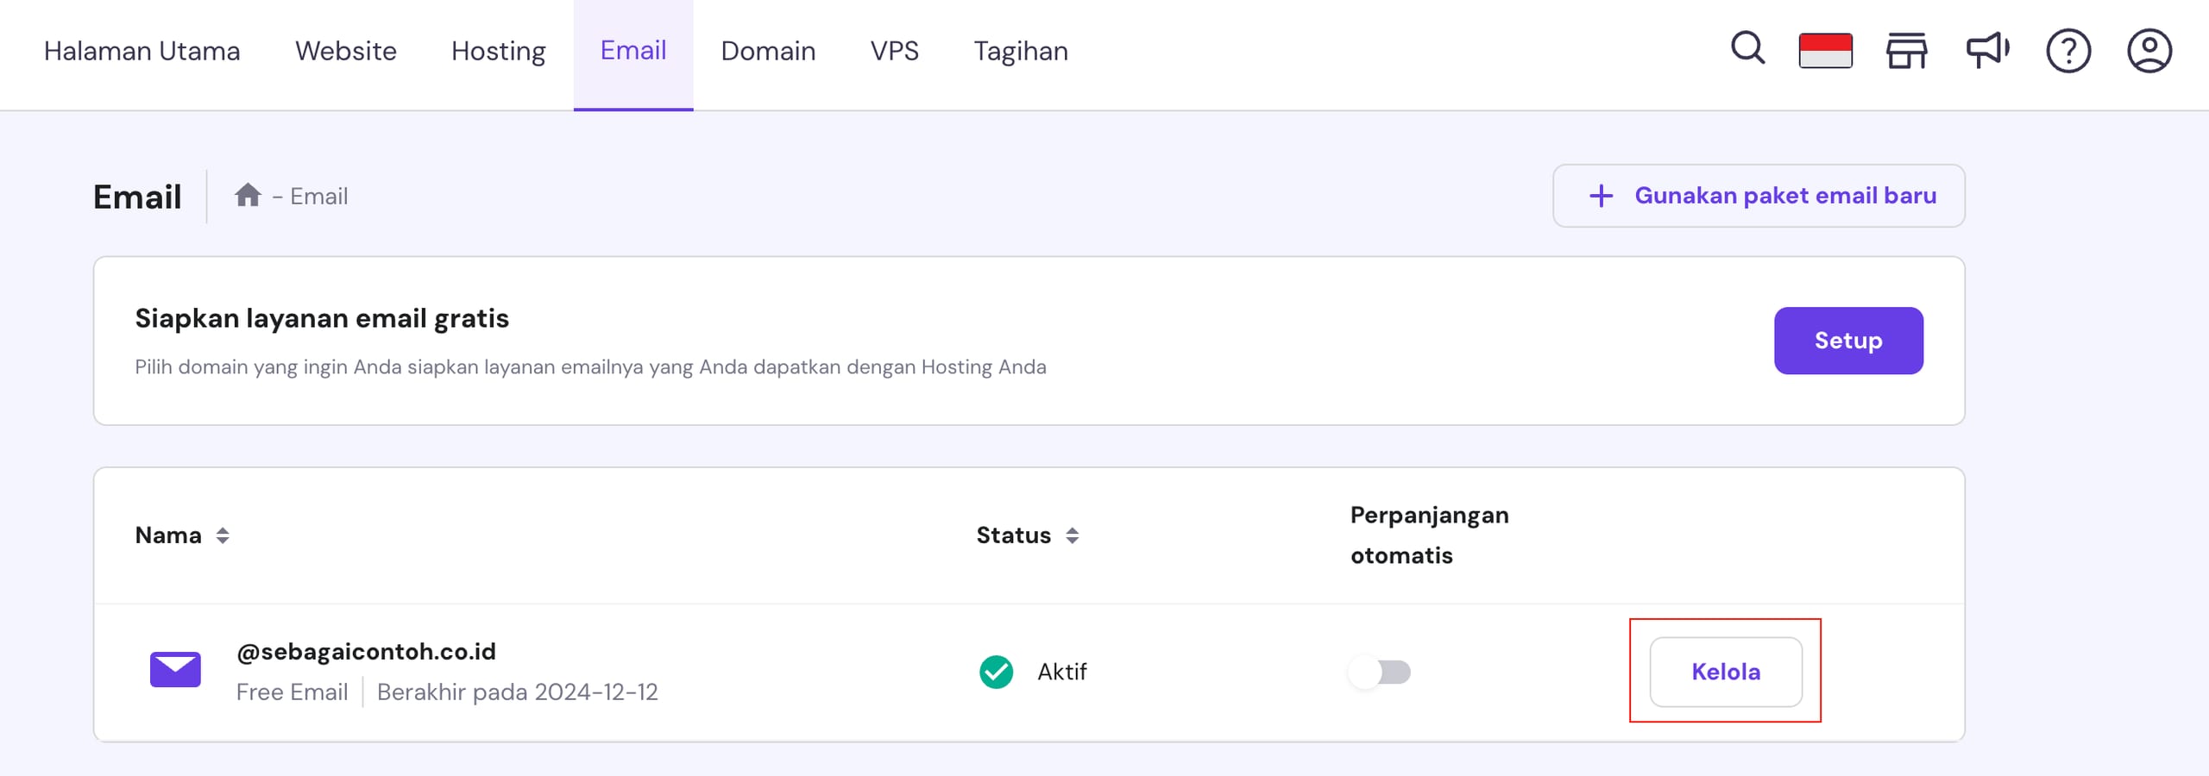The image size is (2209, 776).
Task: Open the Domain tab
Action: coord(768,51)
